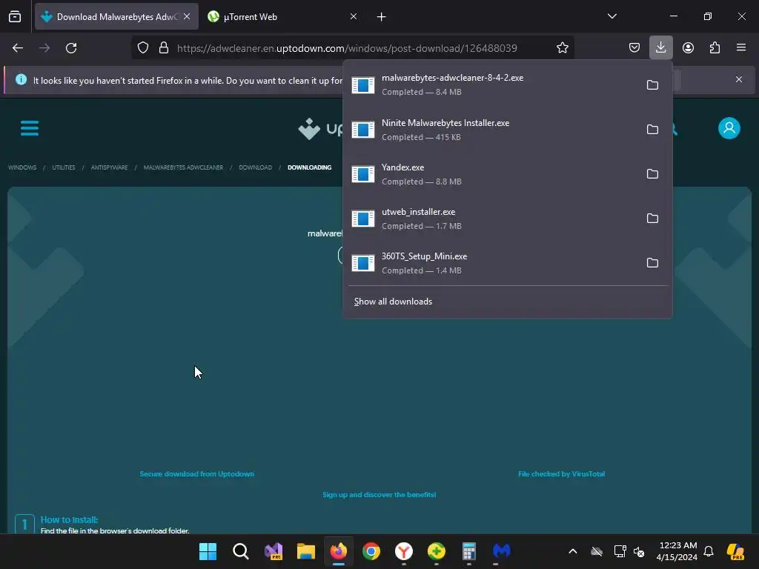The height and width of the screenshot is (569, 759).
Task: Show malwarebytes-adwcleaner file in folder
Action: click(x=652, y=85)
